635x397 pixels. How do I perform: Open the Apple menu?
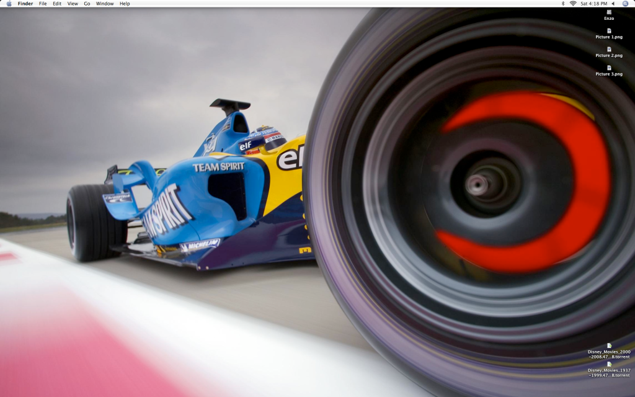coord(9,4)
